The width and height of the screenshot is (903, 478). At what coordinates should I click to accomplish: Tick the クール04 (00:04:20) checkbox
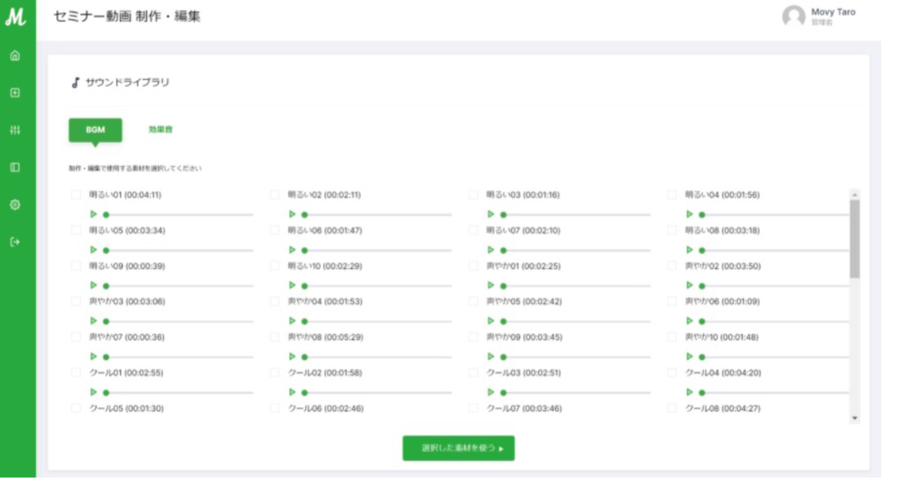click(672, 373)
